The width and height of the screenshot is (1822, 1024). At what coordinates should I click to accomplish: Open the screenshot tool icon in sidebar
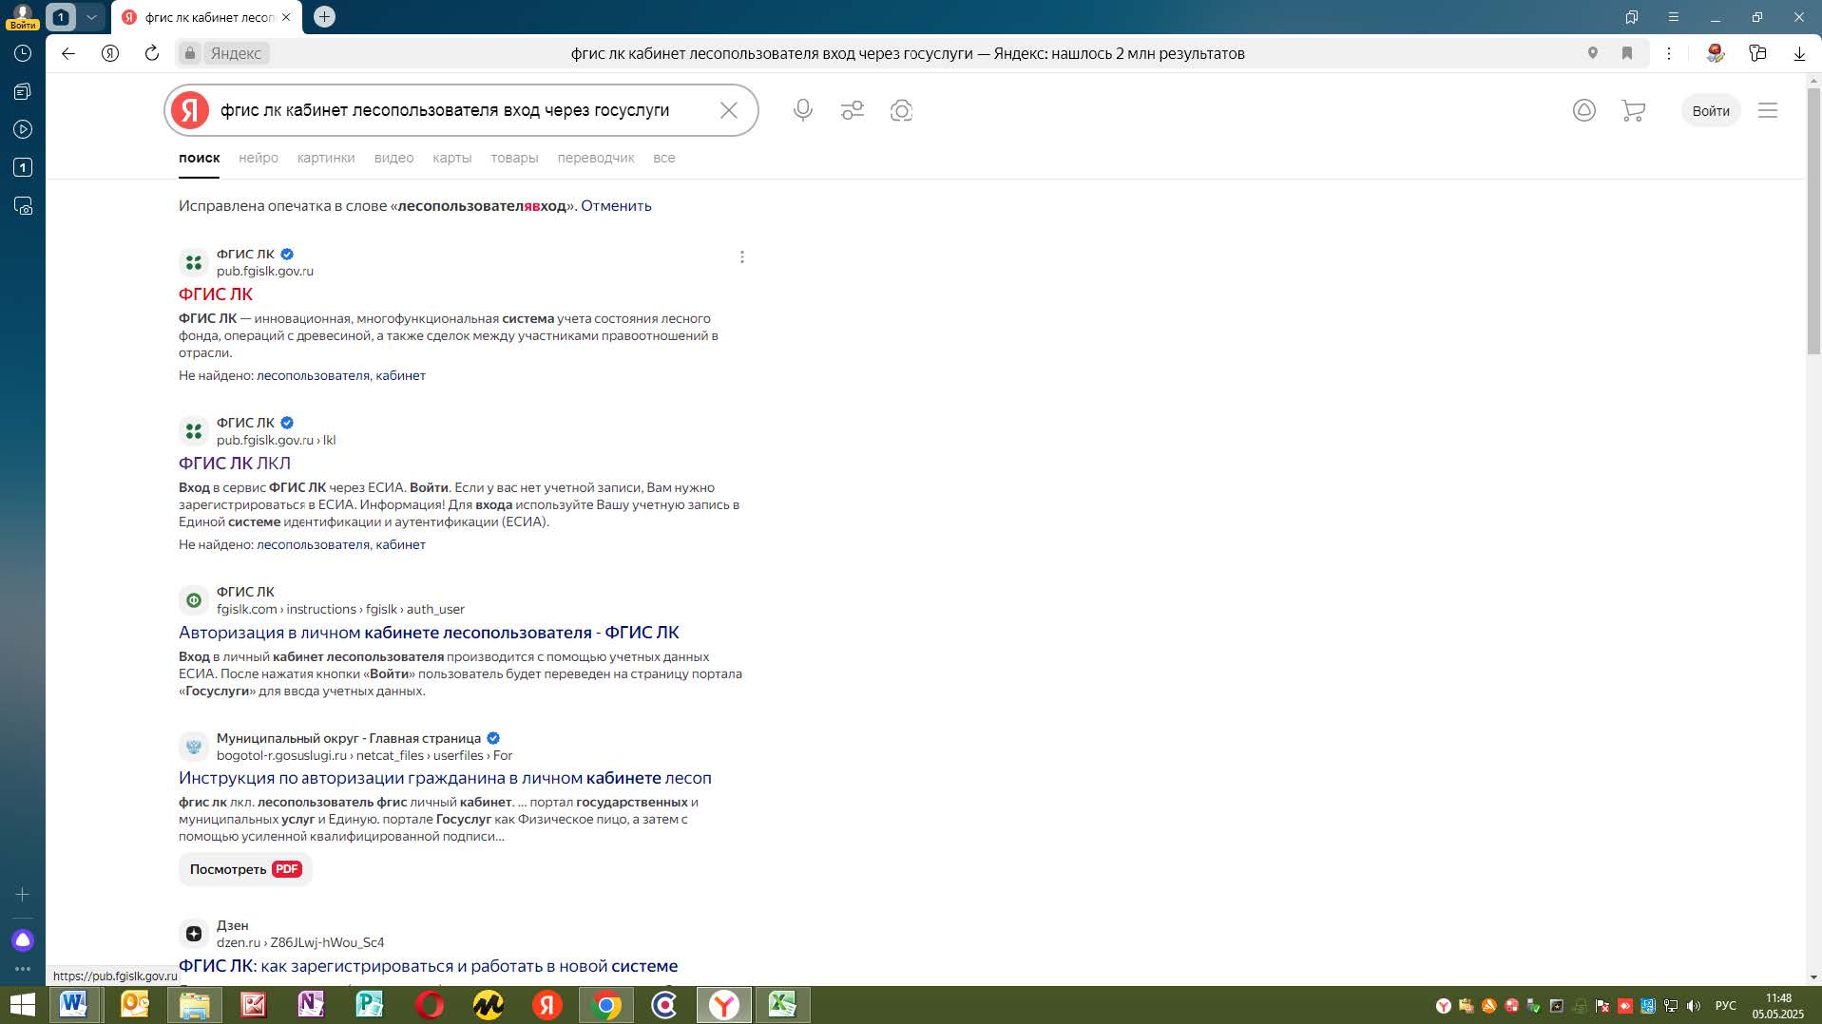(x=23, y=205)
